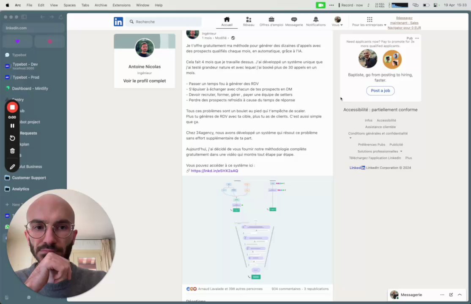Open the File menu
The image size is (471, 304).
pyautogui.click(x=29, y=5)
